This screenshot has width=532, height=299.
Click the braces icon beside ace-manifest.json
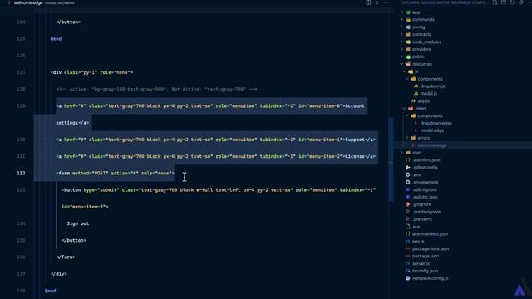pyautogui.click(x=408, y=234)
